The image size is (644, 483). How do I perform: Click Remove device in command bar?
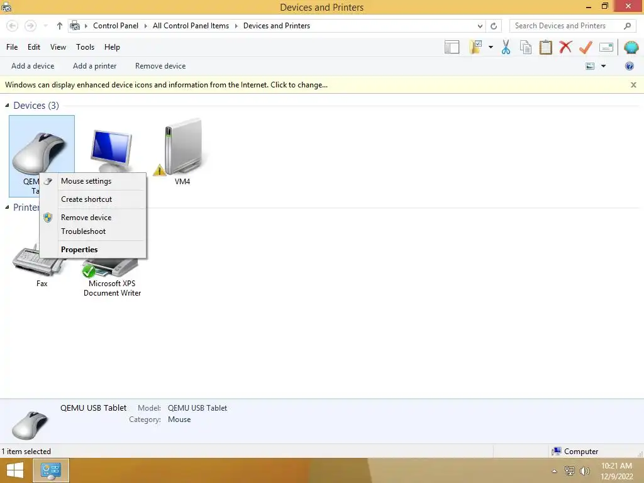(160, 66)
